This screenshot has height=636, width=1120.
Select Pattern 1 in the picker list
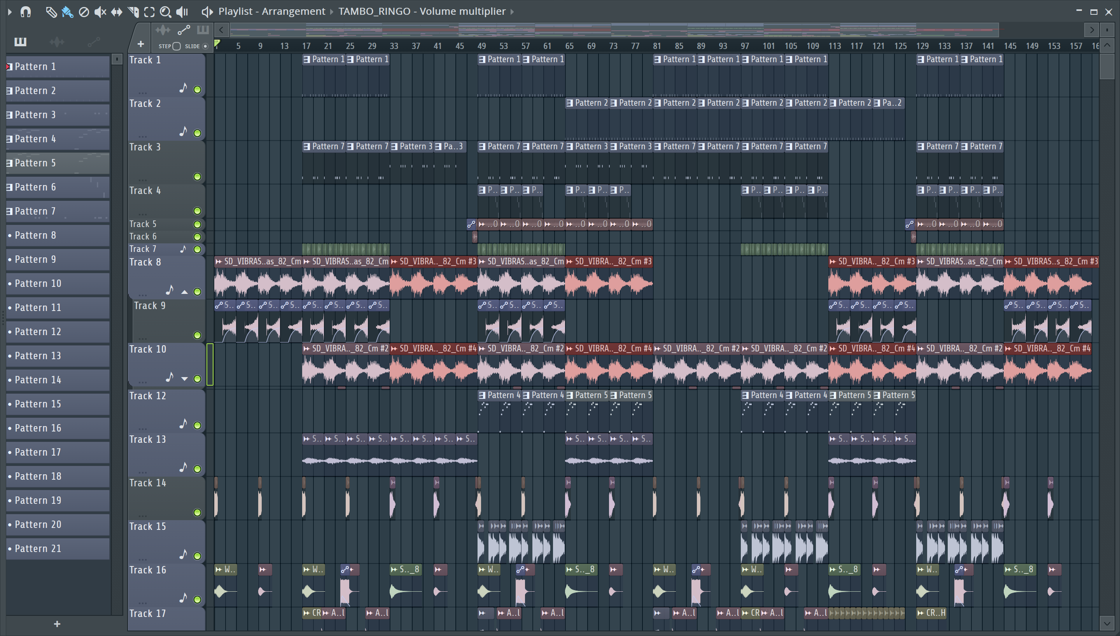[57, 66]
